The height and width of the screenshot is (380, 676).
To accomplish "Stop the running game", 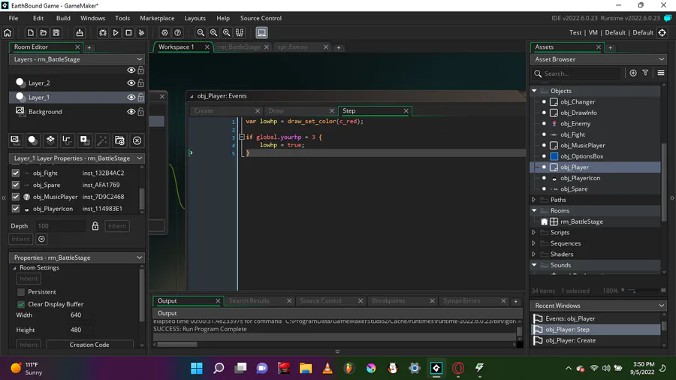I will coord(128,33).
